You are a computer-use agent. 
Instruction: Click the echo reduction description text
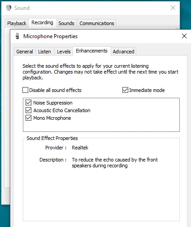tap(115, 163)
